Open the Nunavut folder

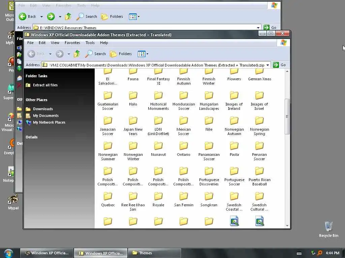[158, 149]
